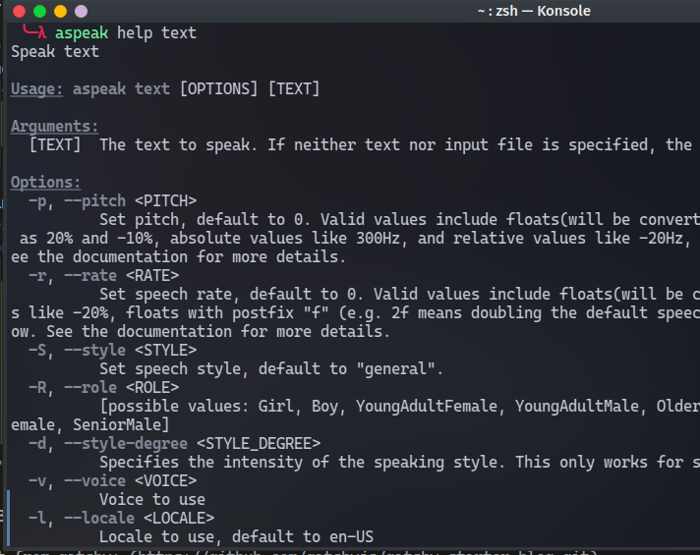This screenshot has width=700, height=555.
Task: Click the --pitch option flag
Action: pyautogui.click(x=94, y=201)
